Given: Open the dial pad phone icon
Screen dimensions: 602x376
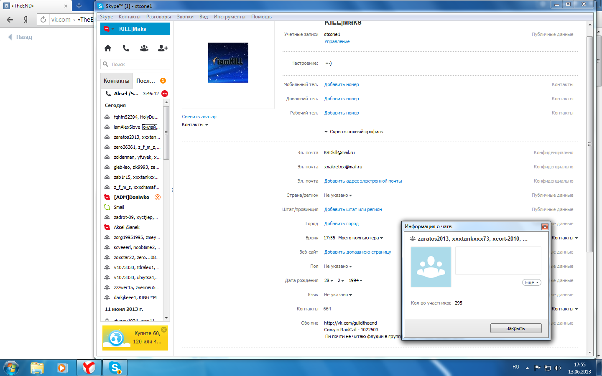Looking at the screenshot, I should pyautogui.click(x=126, y=48).
